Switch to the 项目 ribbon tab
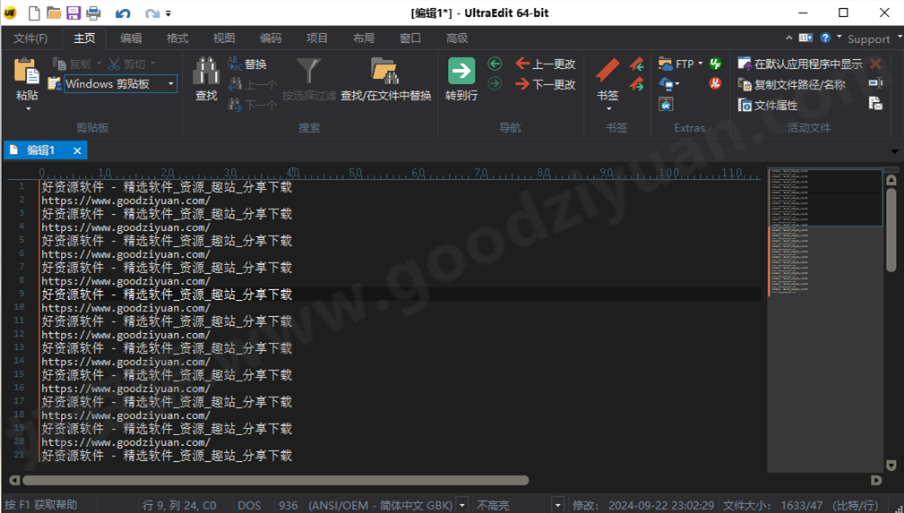Image resolution: width=904 pixels, height=513 pixels. 317,38
